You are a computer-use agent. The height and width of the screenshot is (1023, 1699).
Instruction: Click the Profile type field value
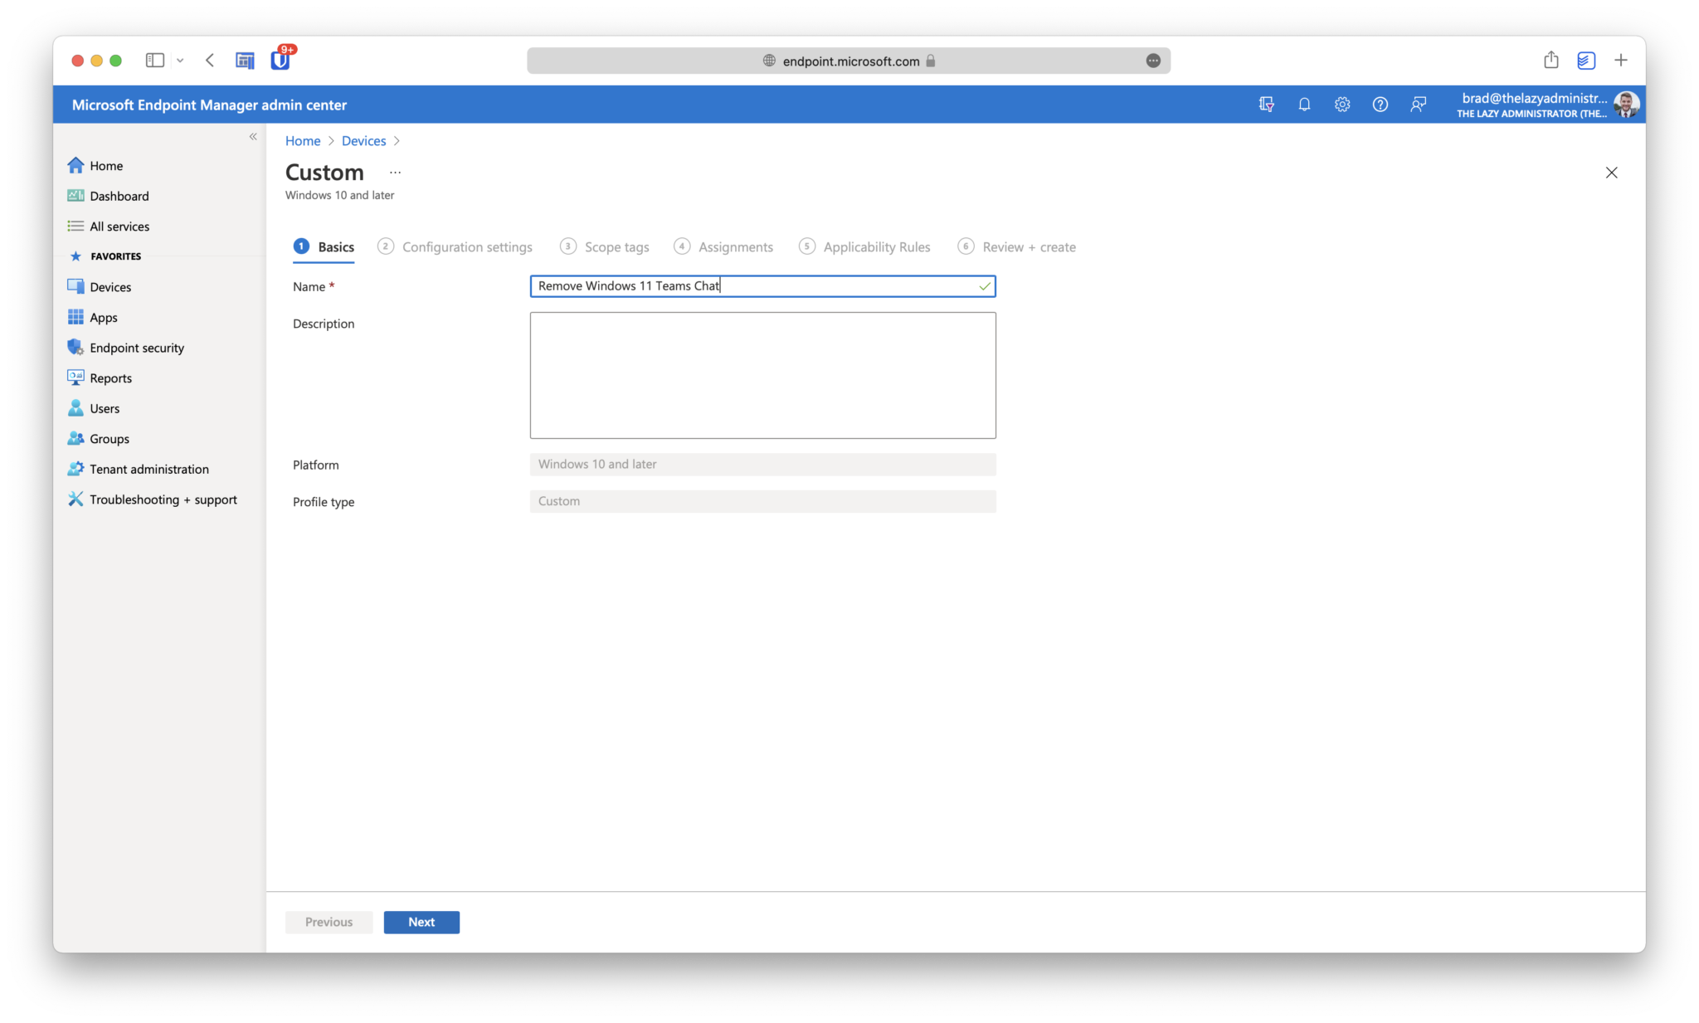click(762, 501)
